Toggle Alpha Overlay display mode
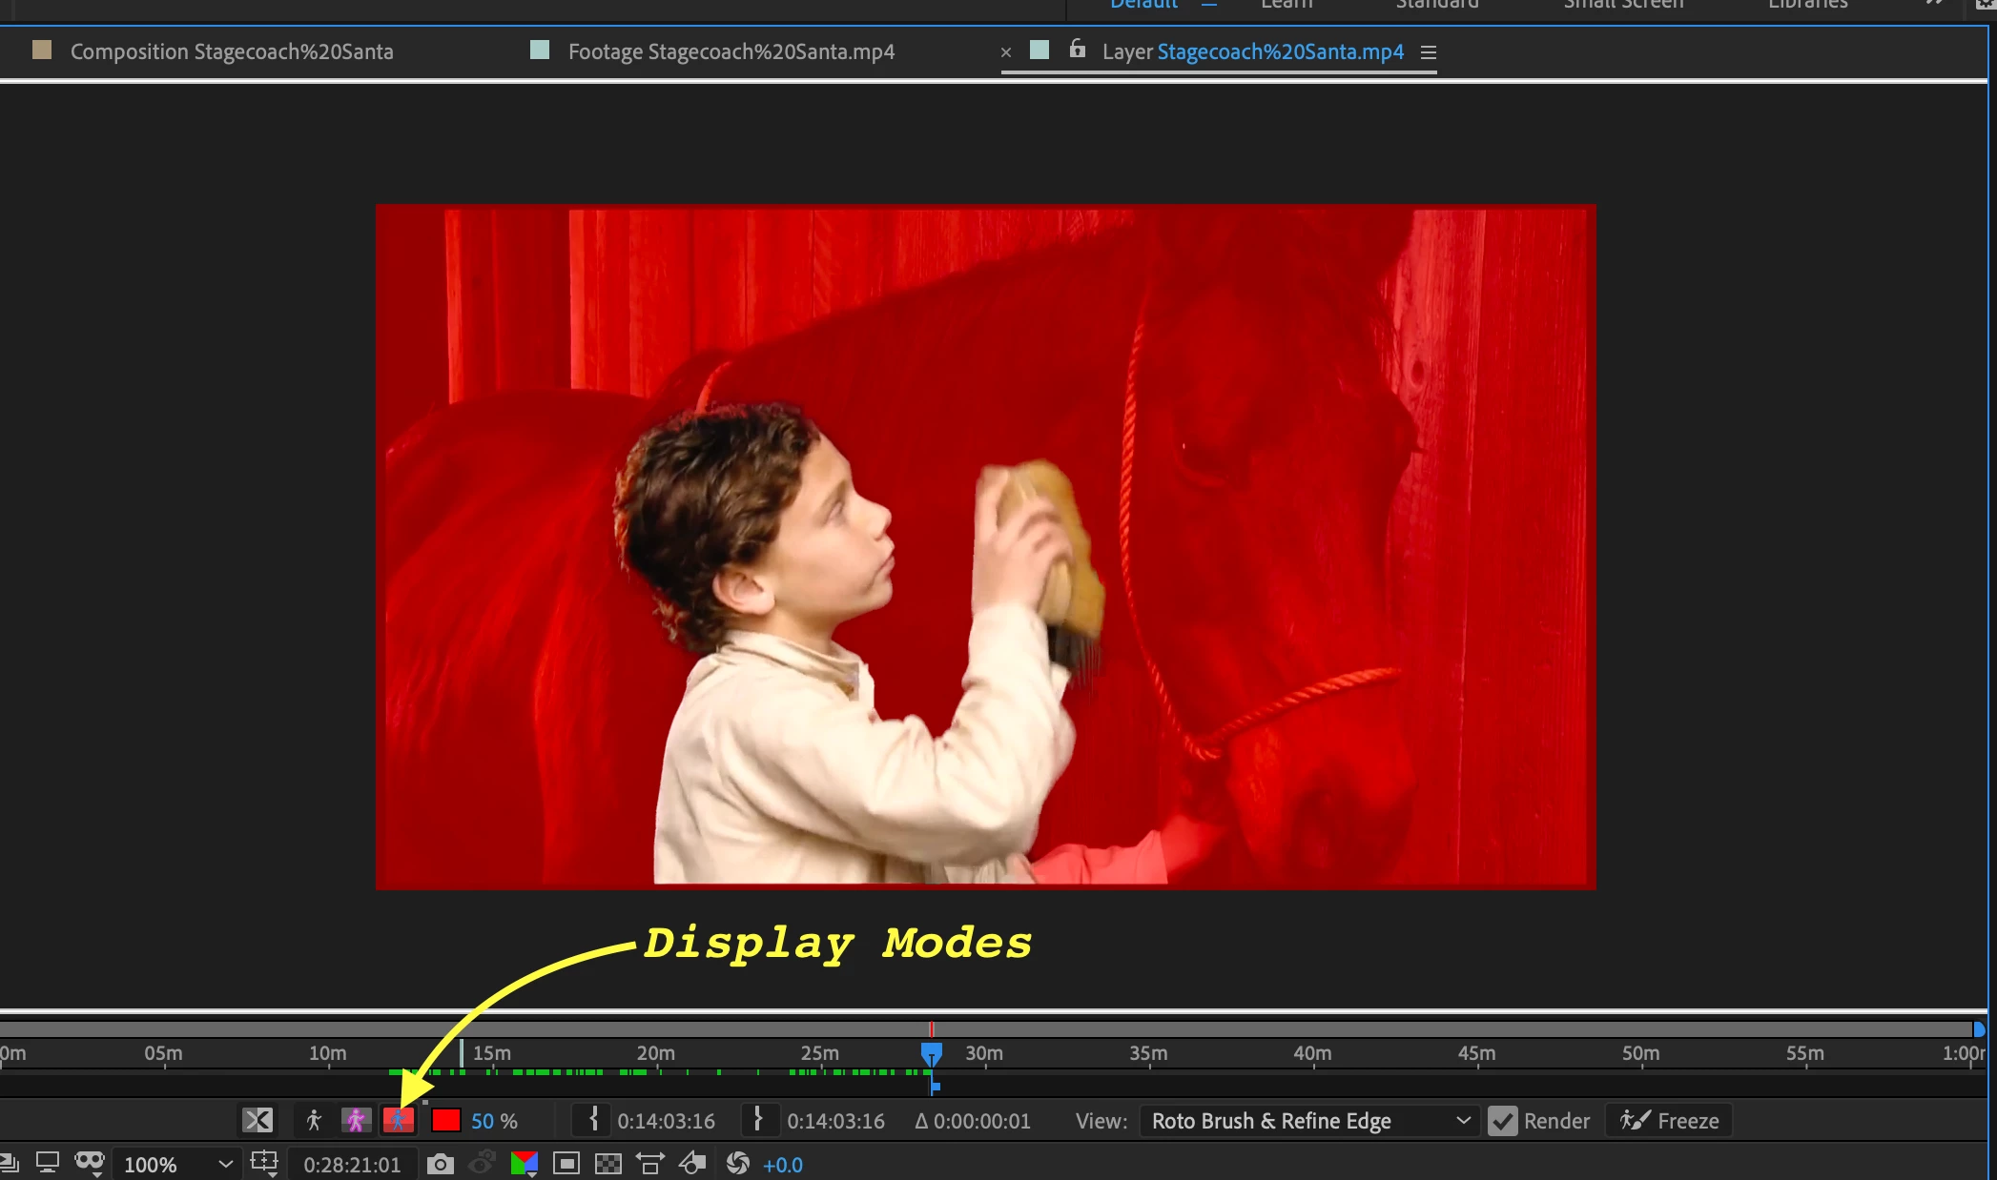 (x=398, y=1120)
